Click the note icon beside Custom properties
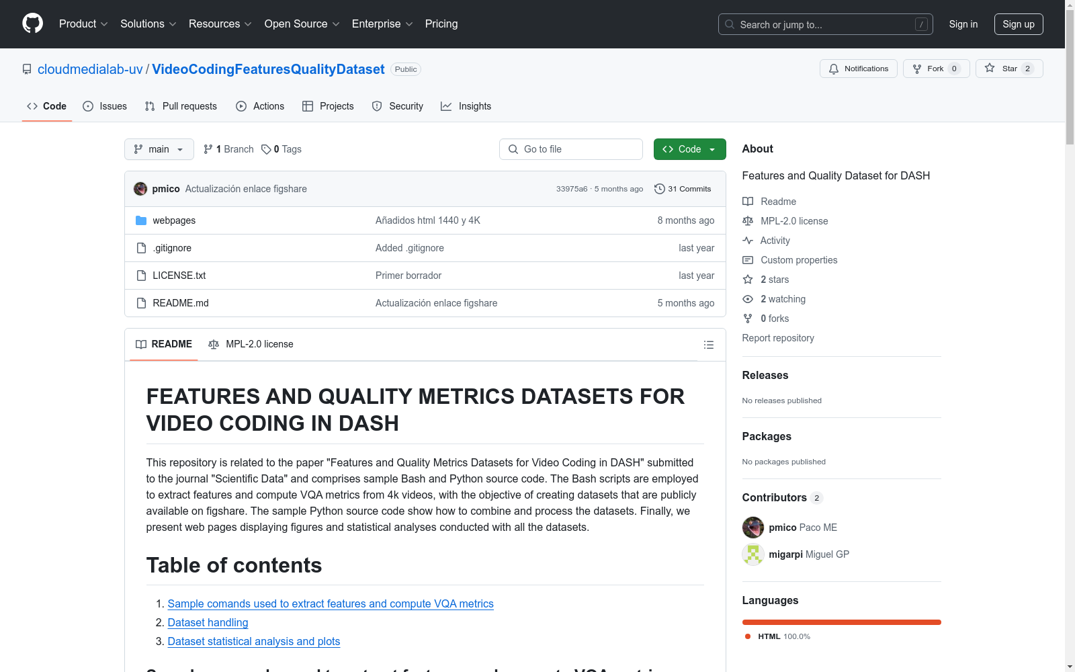The image size is (1075, 672). (x=748, y=260)
